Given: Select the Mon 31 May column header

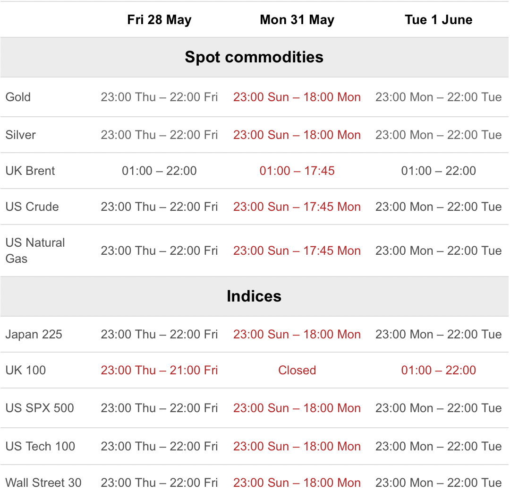Looking at the screenshot, I should (x=297, y=20).
